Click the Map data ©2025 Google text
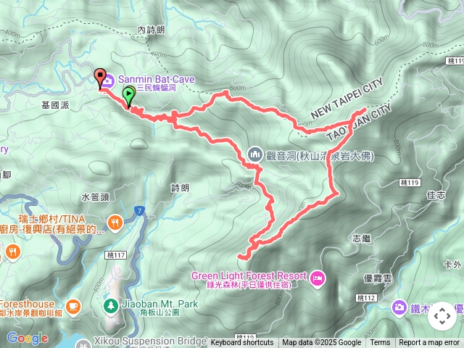This screenshot has height=348, width=464. [322, 343]
